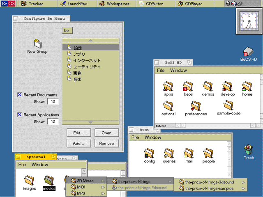Screen dimensions: 263x197
Task: Open the File menu in the home window
Action: (135, 137)
